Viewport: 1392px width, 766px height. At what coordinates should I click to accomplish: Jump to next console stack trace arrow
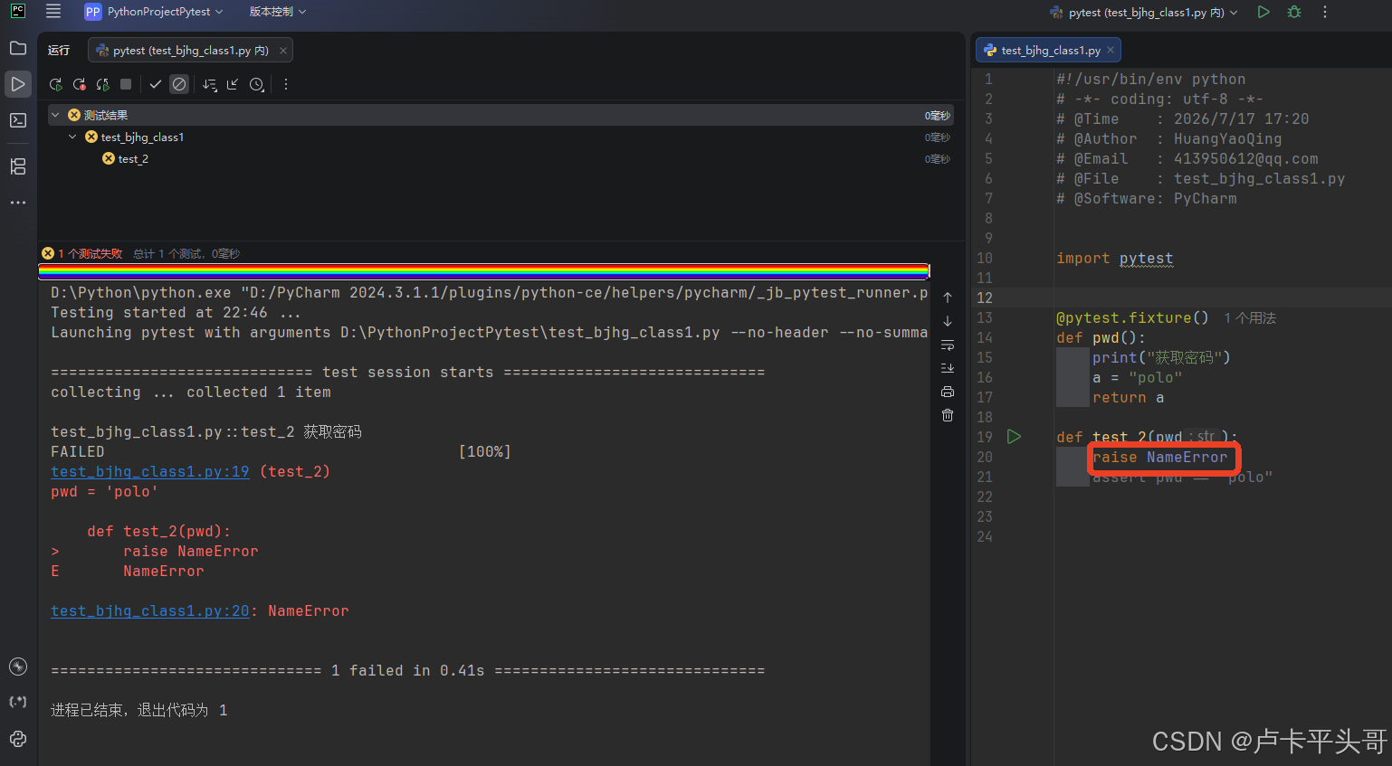[948, 321]
